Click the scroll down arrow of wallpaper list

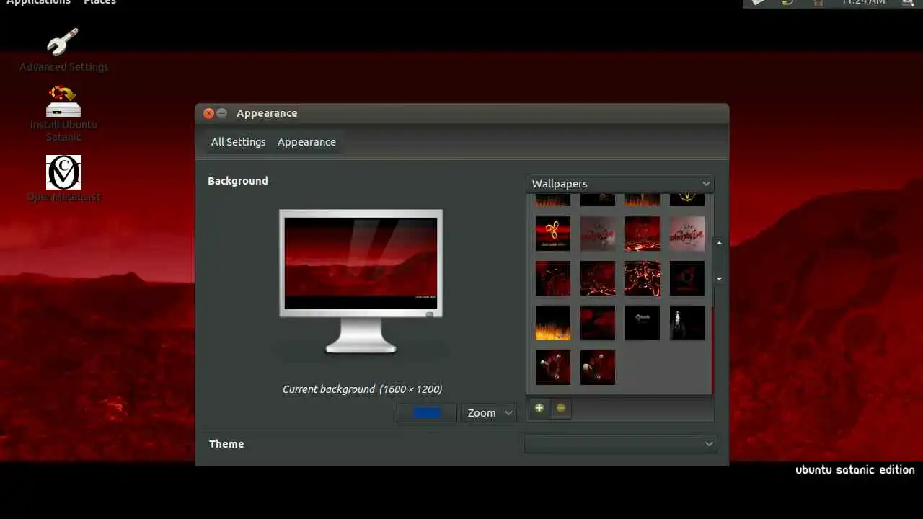[x=719, y=278]
